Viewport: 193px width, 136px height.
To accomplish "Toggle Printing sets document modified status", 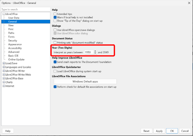I will click(55, 42).
